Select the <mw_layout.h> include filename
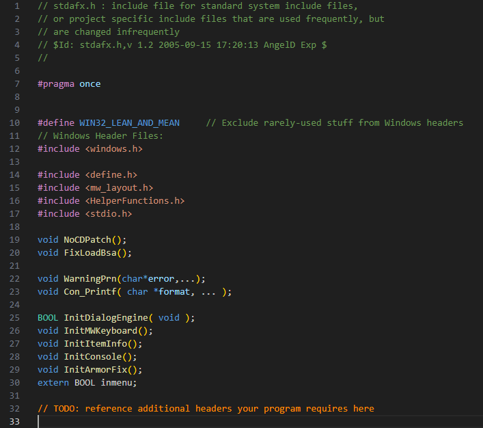 119,188
